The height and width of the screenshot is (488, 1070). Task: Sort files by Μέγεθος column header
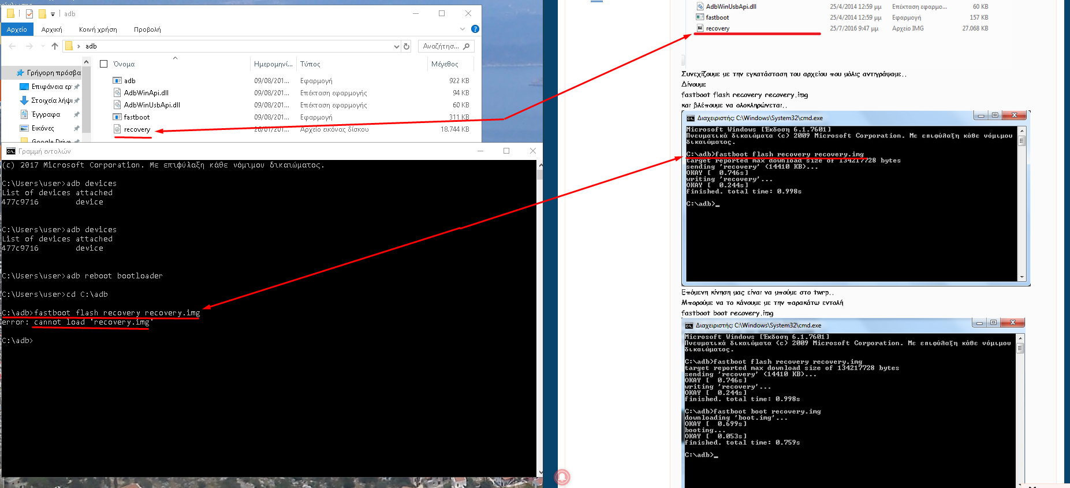coord(445,64)
